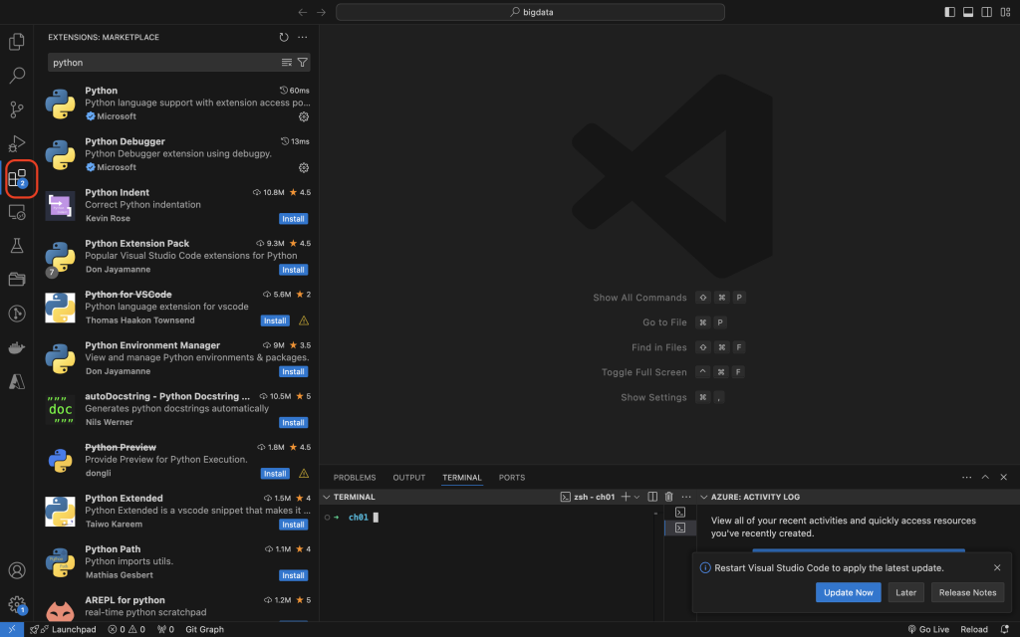1020x637 pixels.
Task: Maximize the panel with chevron
Action: [x=985, y=477]
